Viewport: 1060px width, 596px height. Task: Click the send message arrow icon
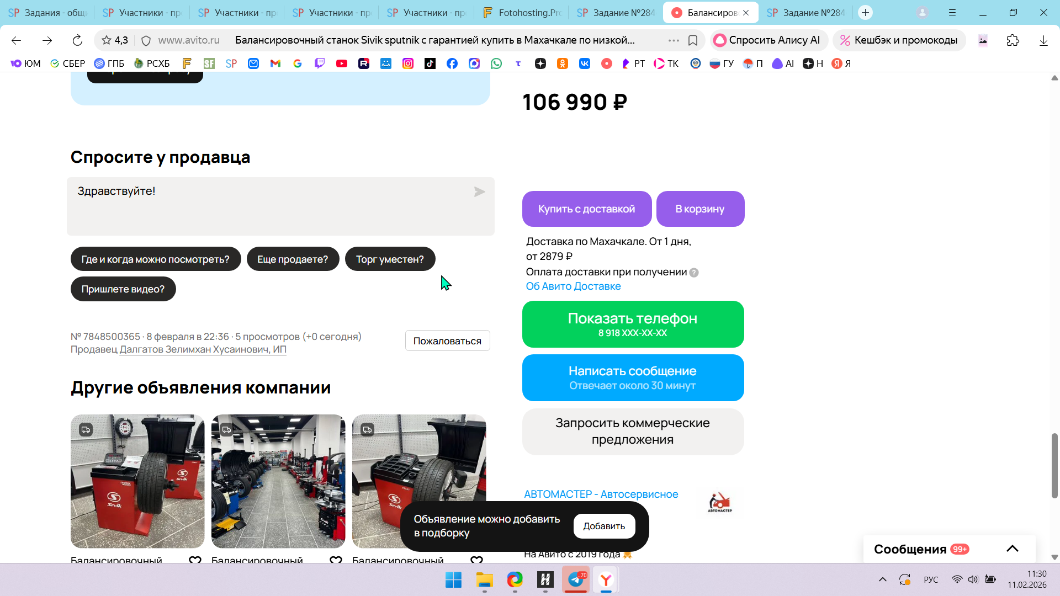pos(479,191)
